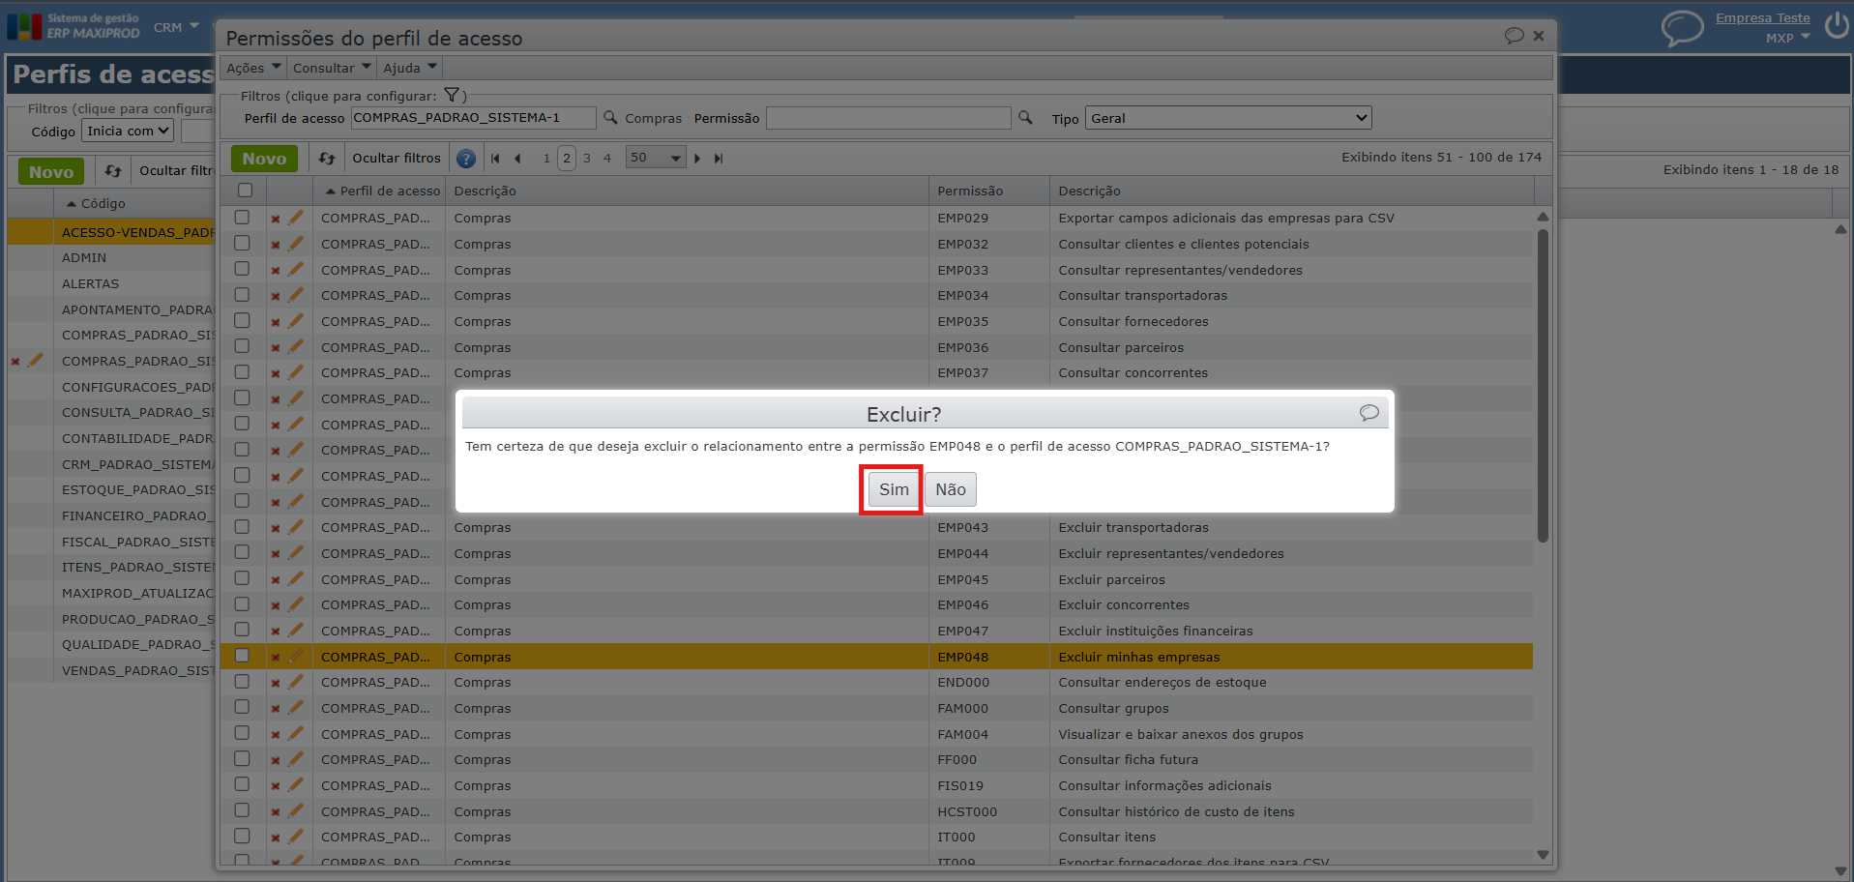Click the Perfil de acesso input field
Viewport: 1854px width, 882px height.
click(x=473, y=118)
